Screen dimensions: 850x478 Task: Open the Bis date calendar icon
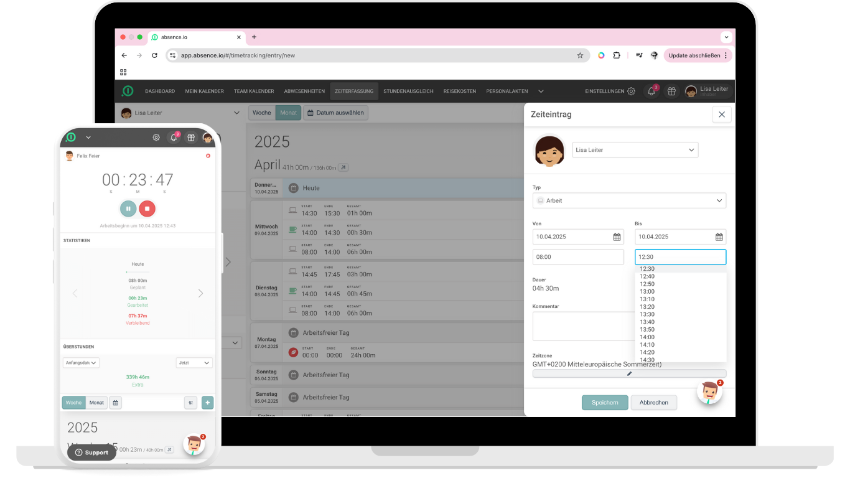pos(719,237)
